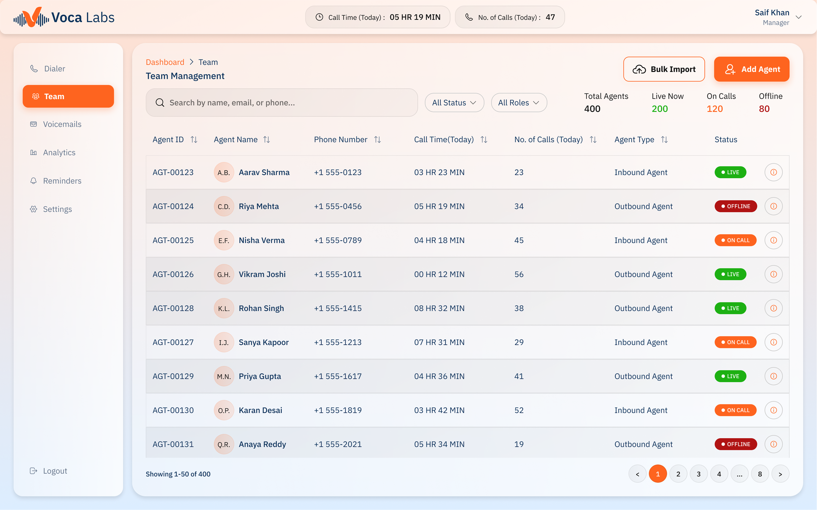
Task: Sort the Agent Name column
Action: click(x=267, y=140)
